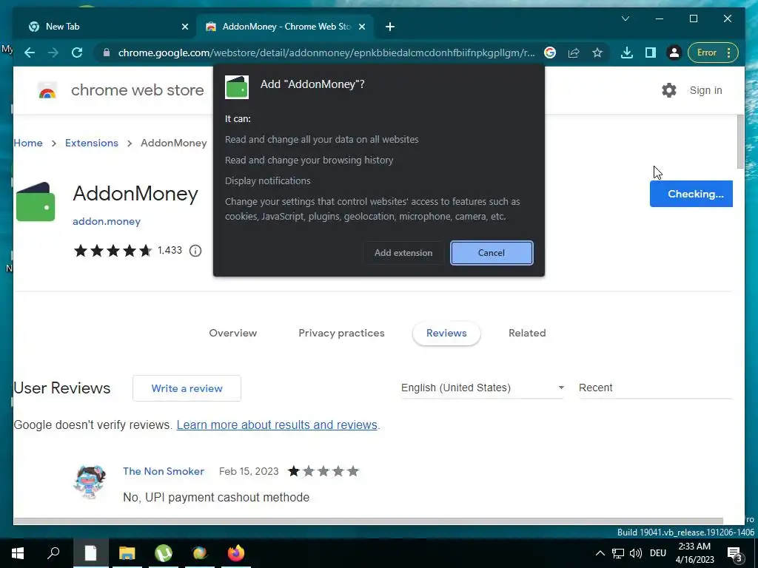Click the browser back arrow
The width and height of the screenshot is (758, 568).
(x=30, y=53)
